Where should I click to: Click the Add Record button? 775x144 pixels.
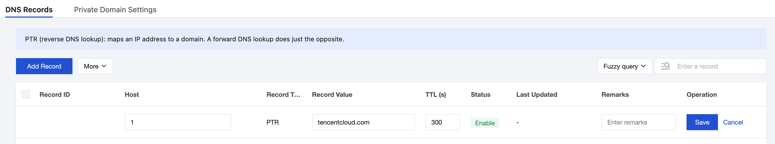click(44, 66)
